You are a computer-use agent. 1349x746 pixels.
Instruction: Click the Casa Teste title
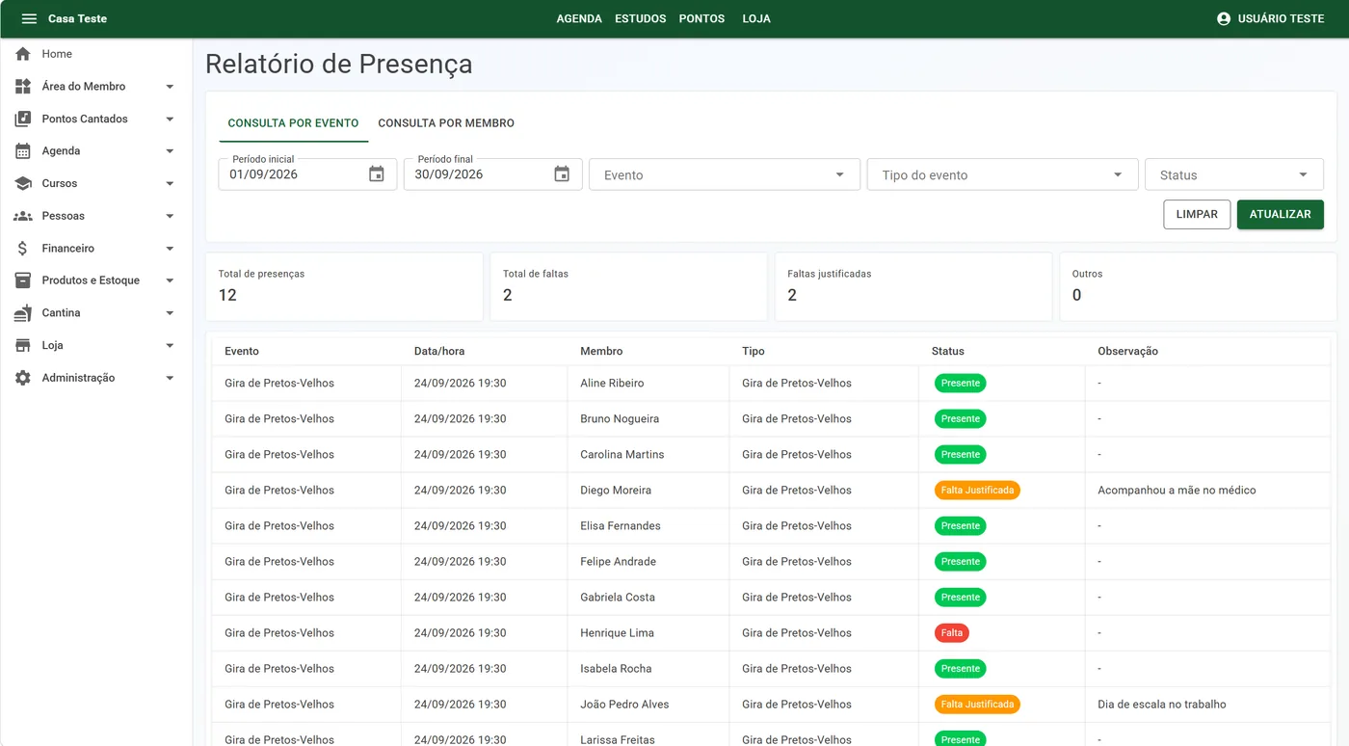pos(78,19)
